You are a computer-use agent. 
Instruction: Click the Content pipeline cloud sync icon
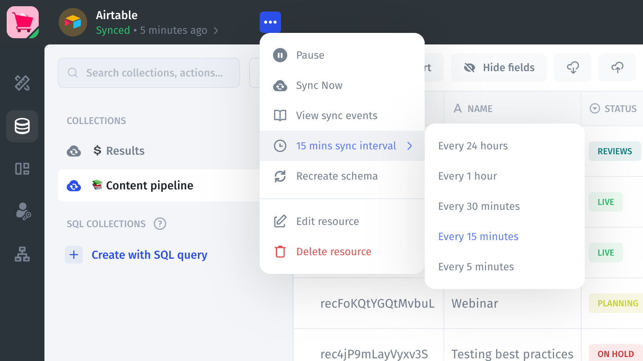[74, 186]
